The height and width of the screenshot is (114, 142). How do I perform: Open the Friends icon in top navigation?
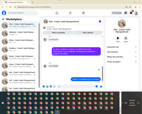tap(70, 13)
